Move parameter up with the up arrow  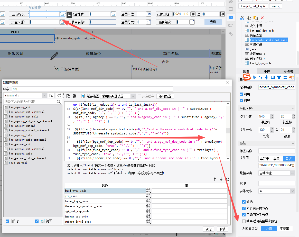215,179
